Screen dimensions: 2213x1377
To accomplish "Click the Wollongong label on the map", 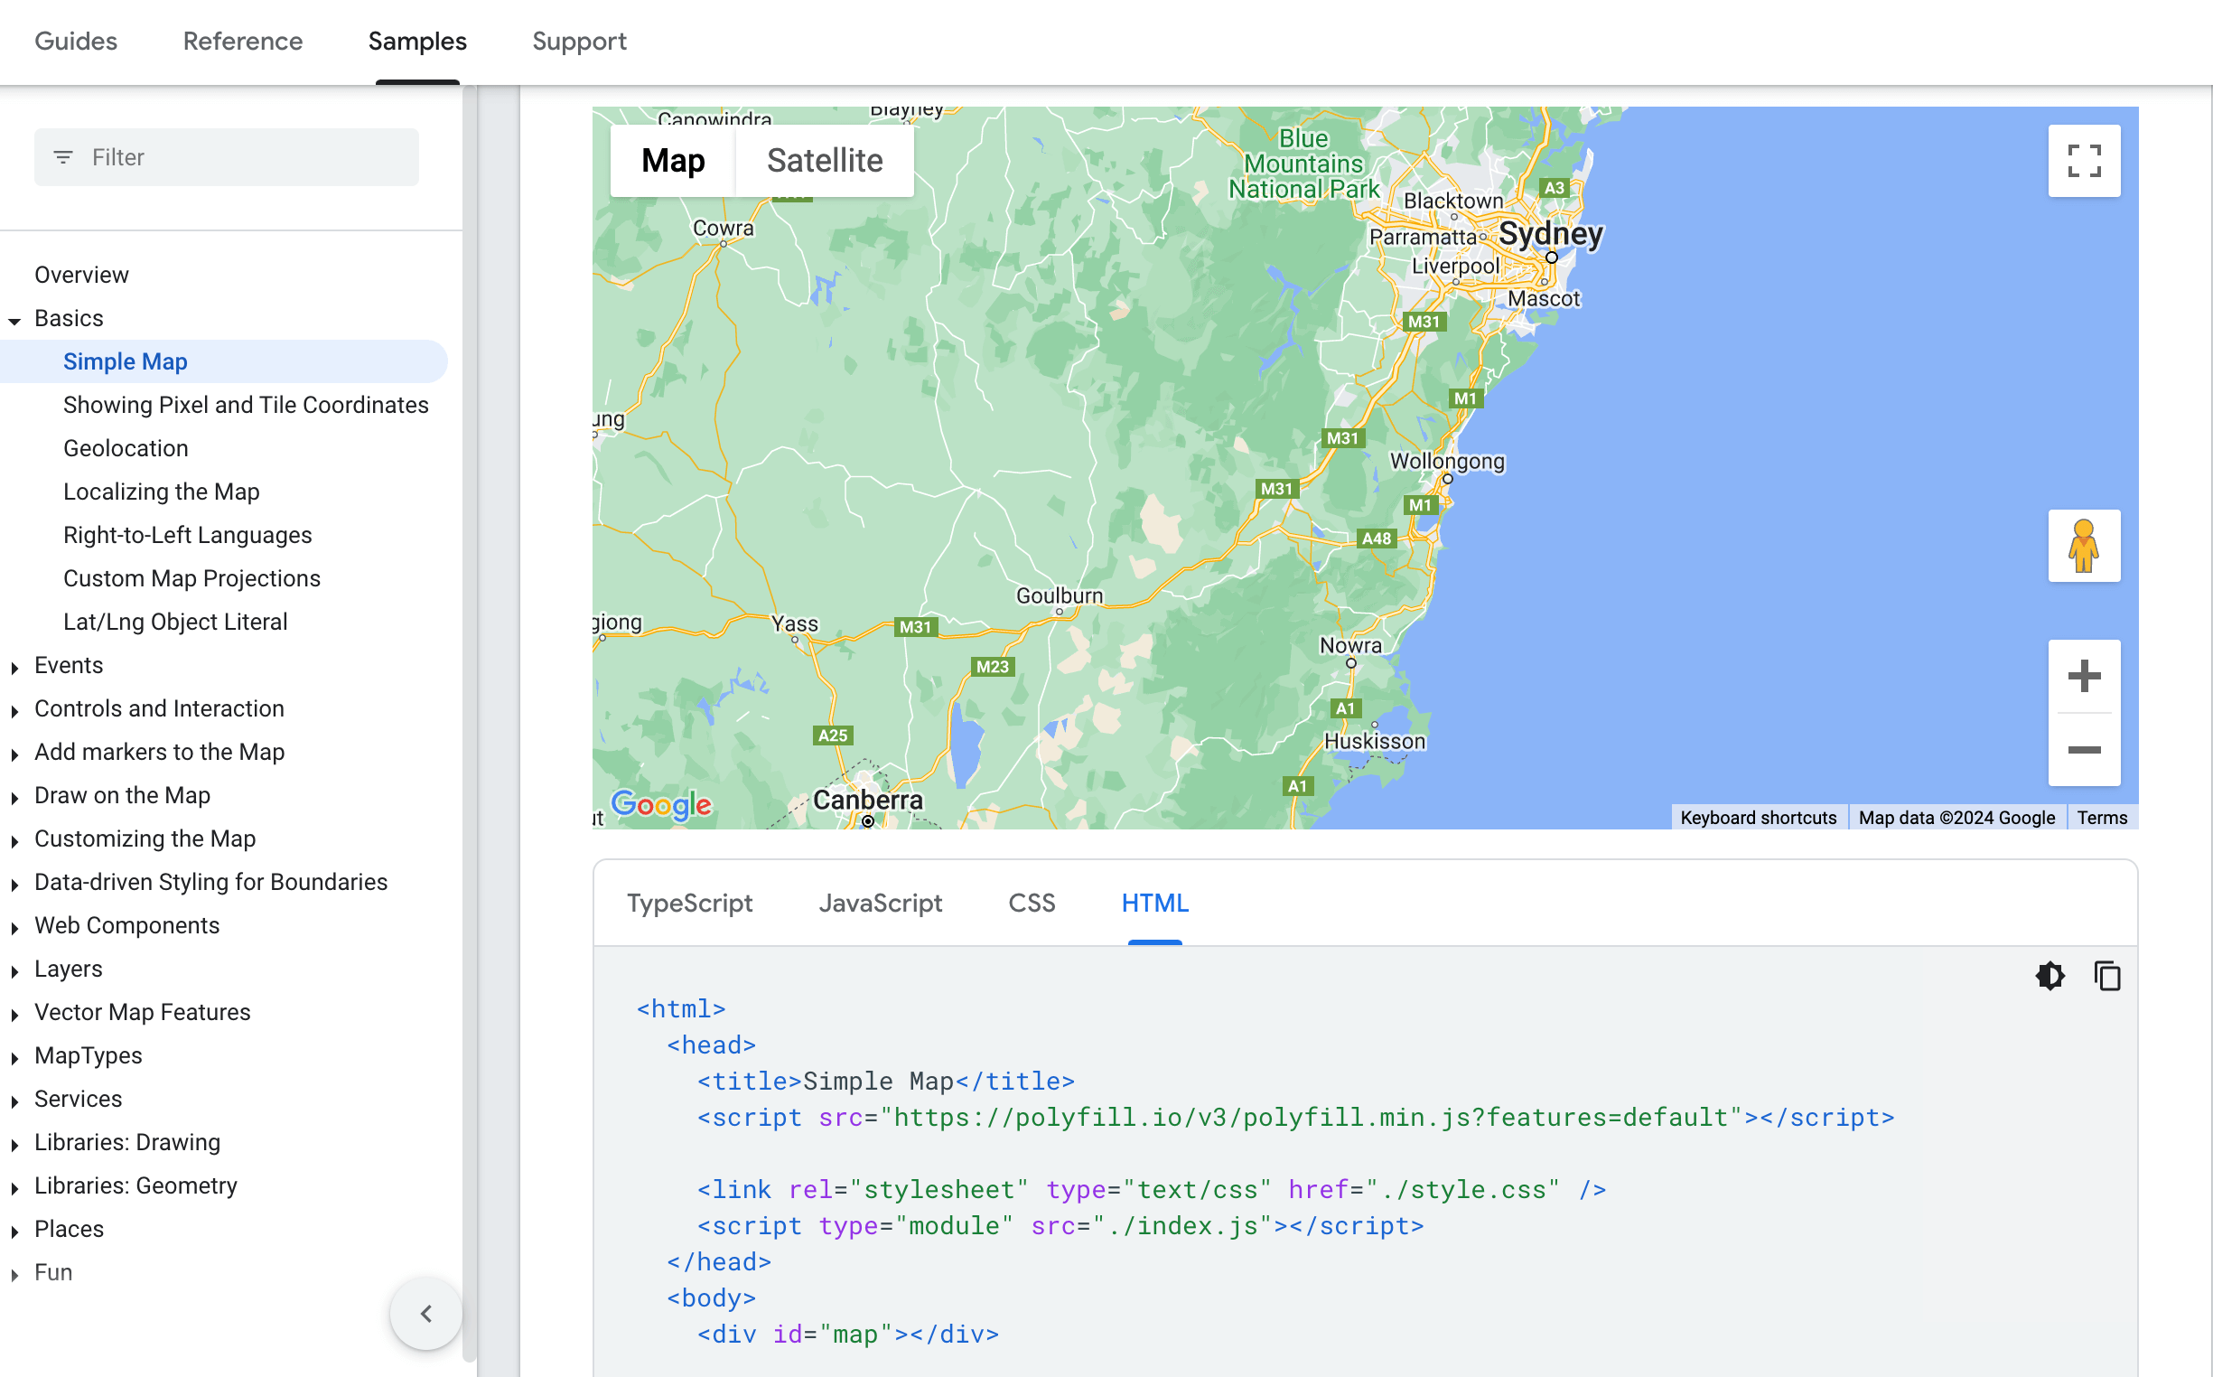I will pyautogui.click(x=1446, y=461).
